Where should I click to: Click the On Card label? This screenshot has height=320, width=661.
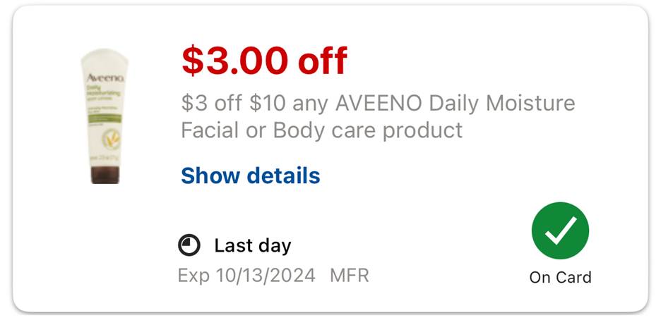(x=560, y=278)
